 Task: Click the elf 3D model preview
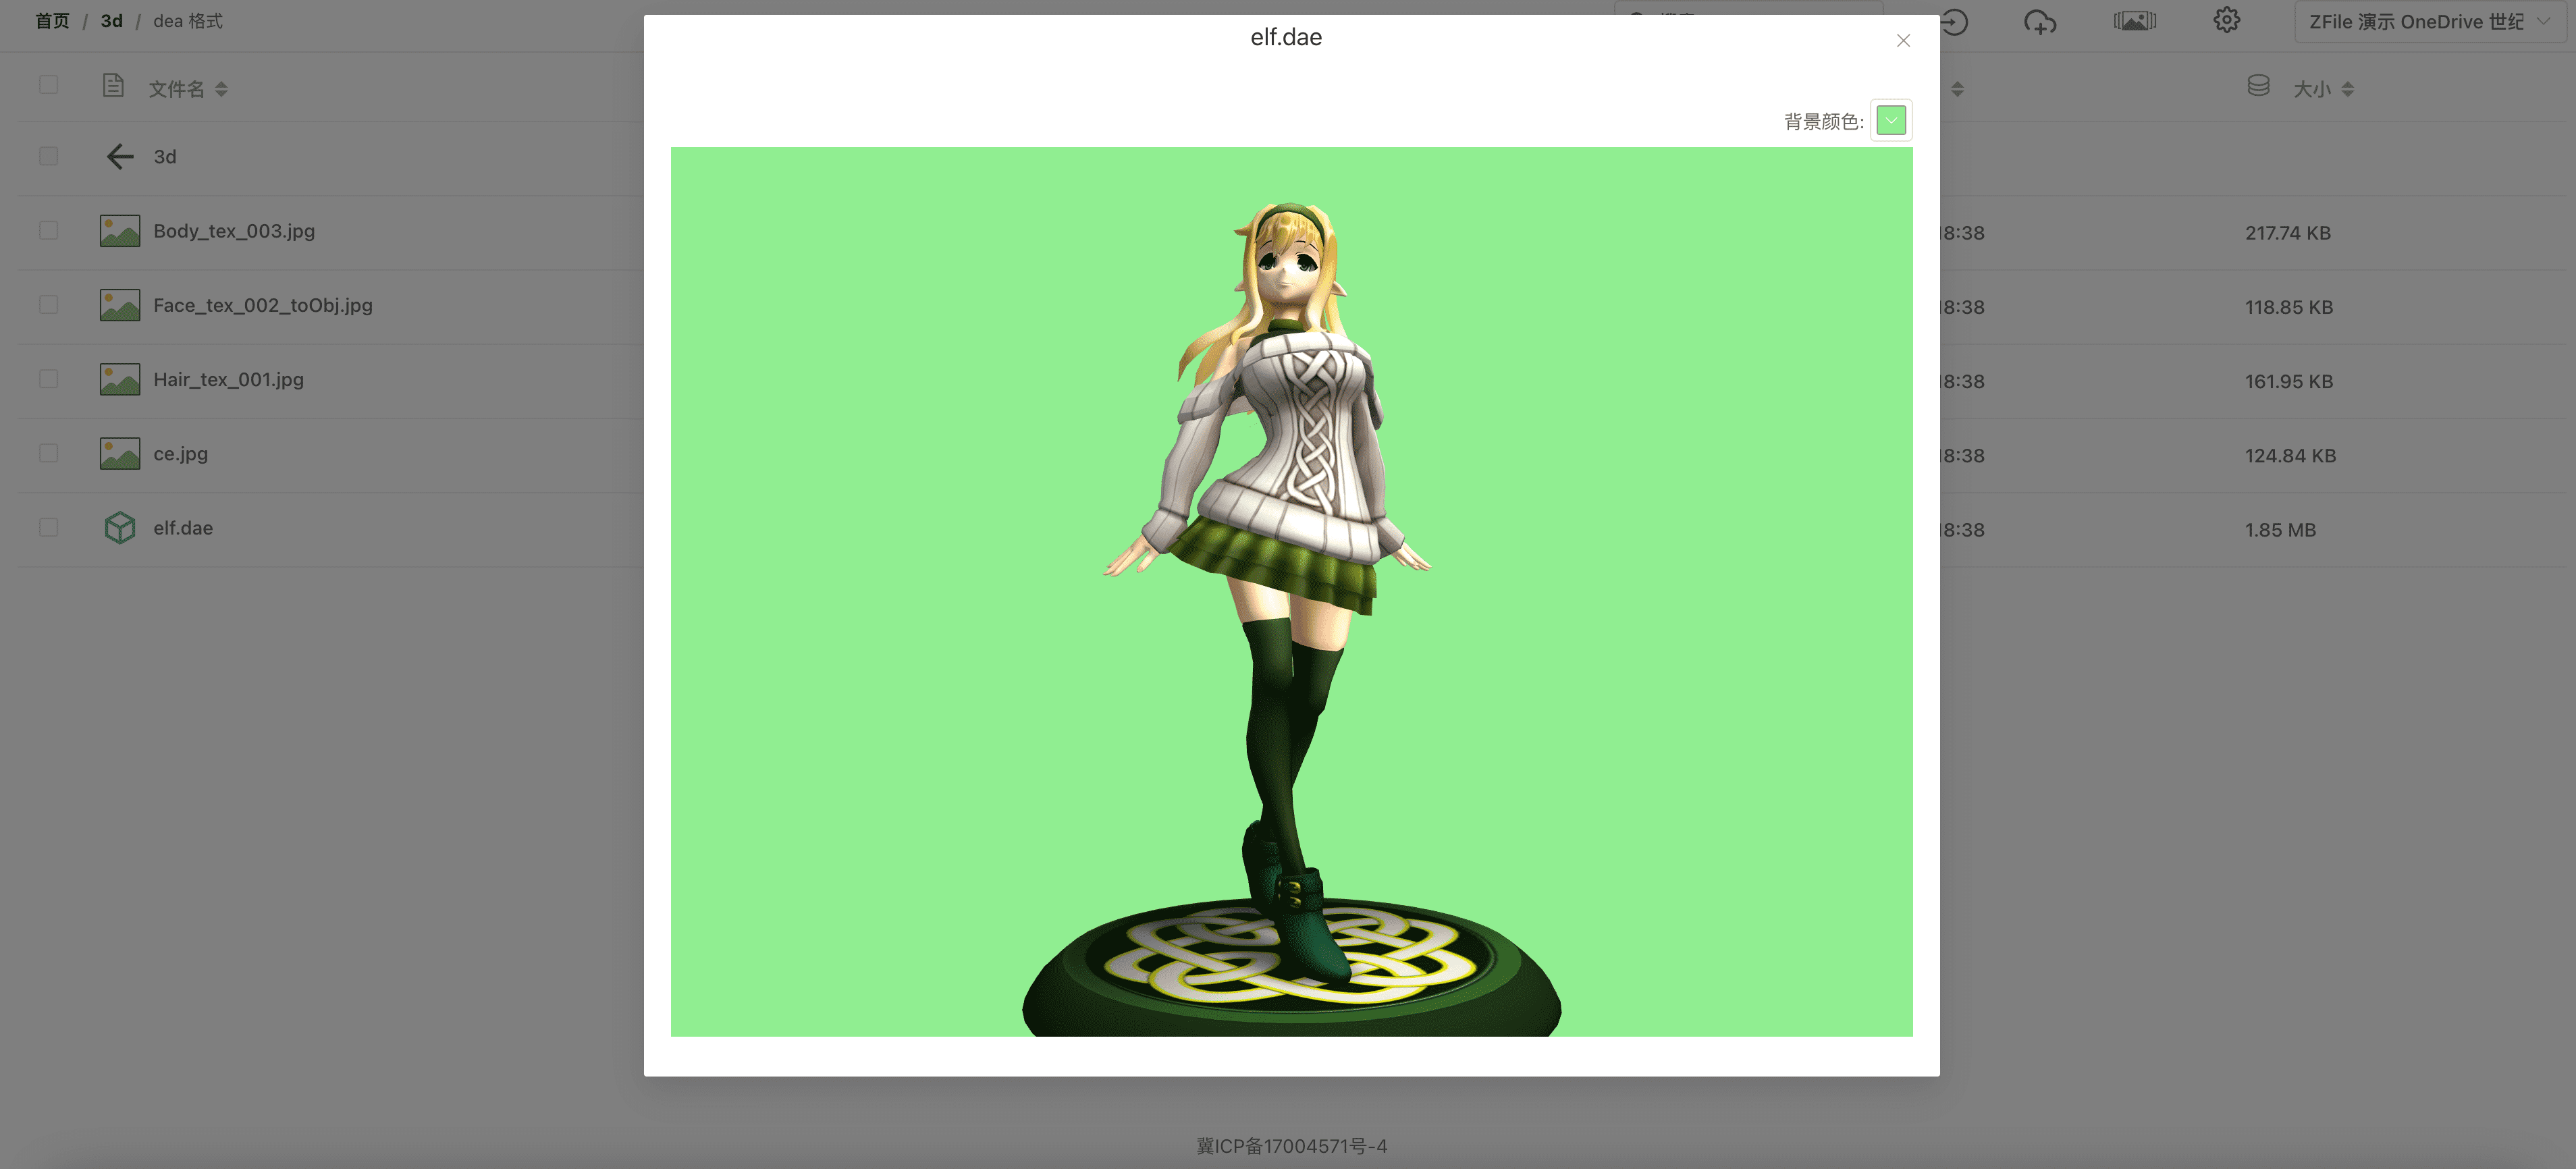1290,590
